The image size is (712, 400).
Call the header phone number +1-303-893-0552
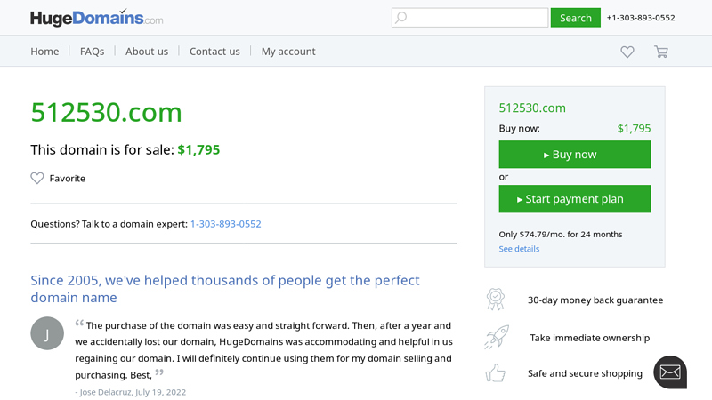641,18
